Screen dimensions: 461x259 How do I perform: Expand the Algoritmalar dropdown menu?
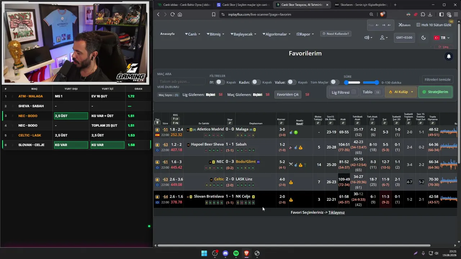coord(276,34)
